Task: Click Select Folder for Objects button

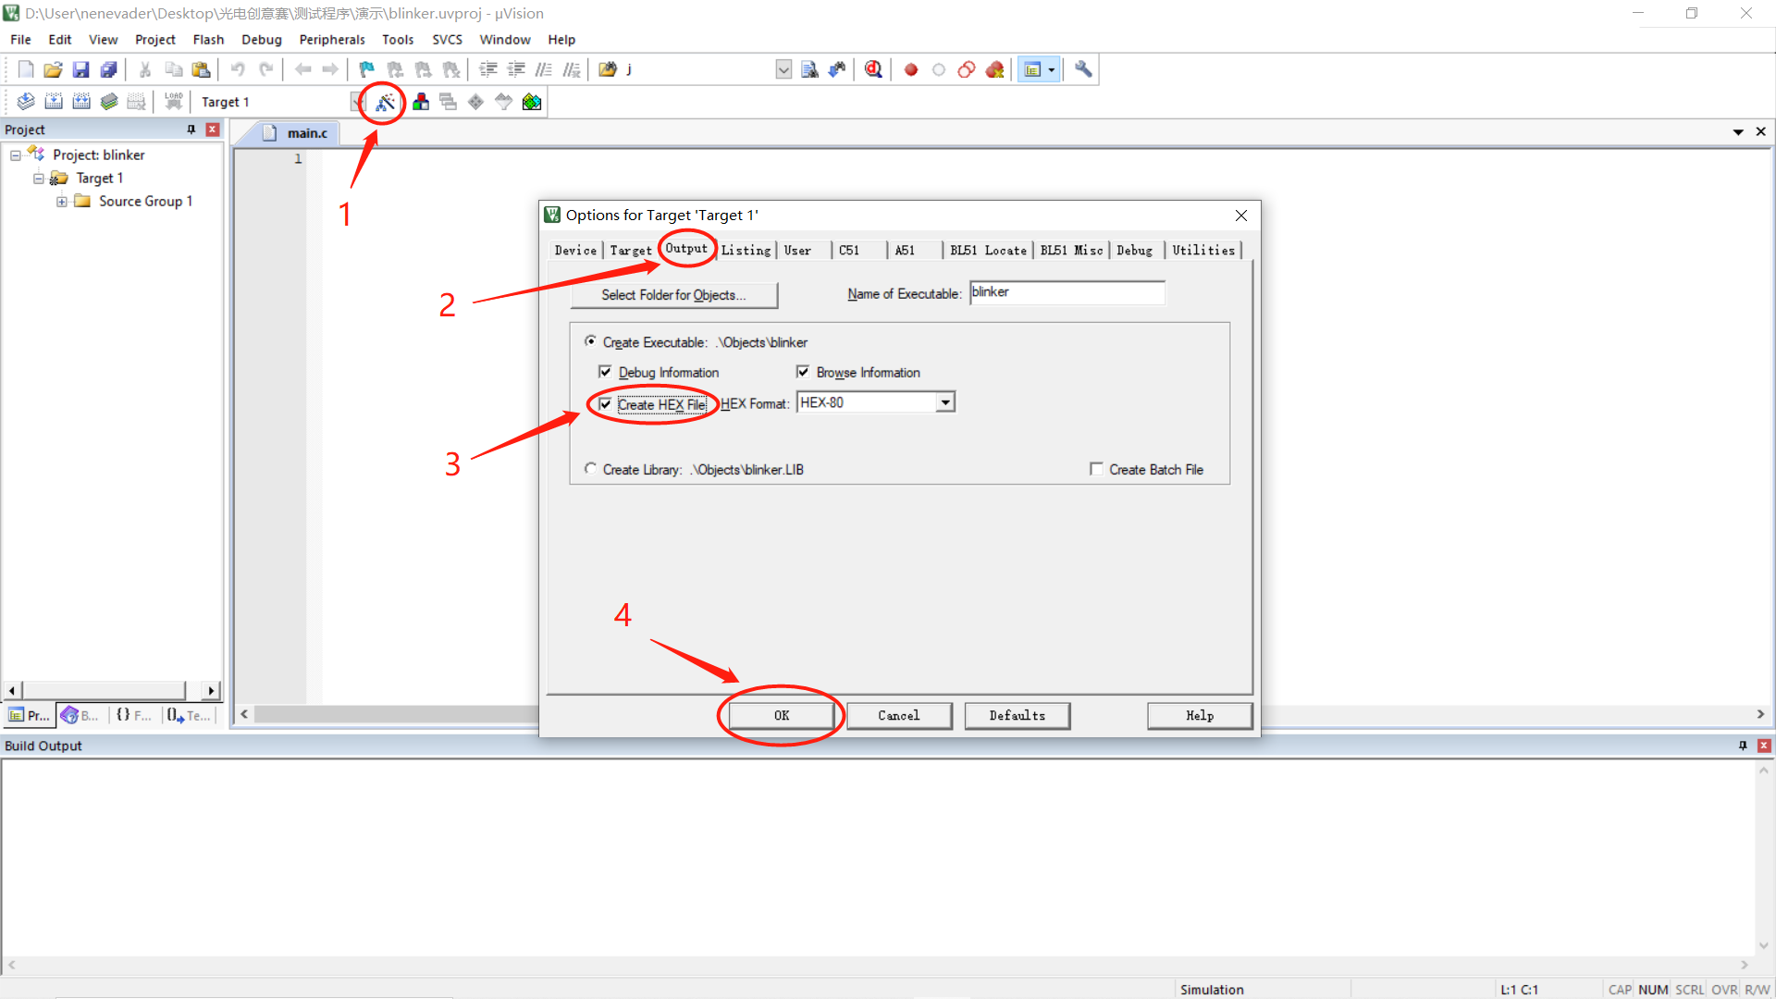Action: tap(673, 294)
